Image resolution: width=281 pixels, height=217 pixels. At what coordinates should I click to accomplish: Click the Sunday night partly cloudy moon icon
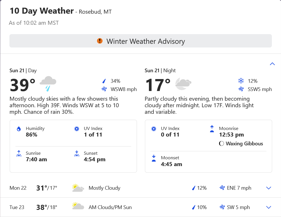tap(183, 83)
